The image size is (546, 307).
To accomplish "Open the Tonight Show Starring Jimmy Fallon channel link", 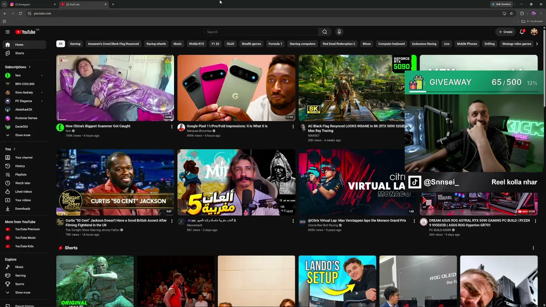I will pyautogui.click(x=92, y=230).
